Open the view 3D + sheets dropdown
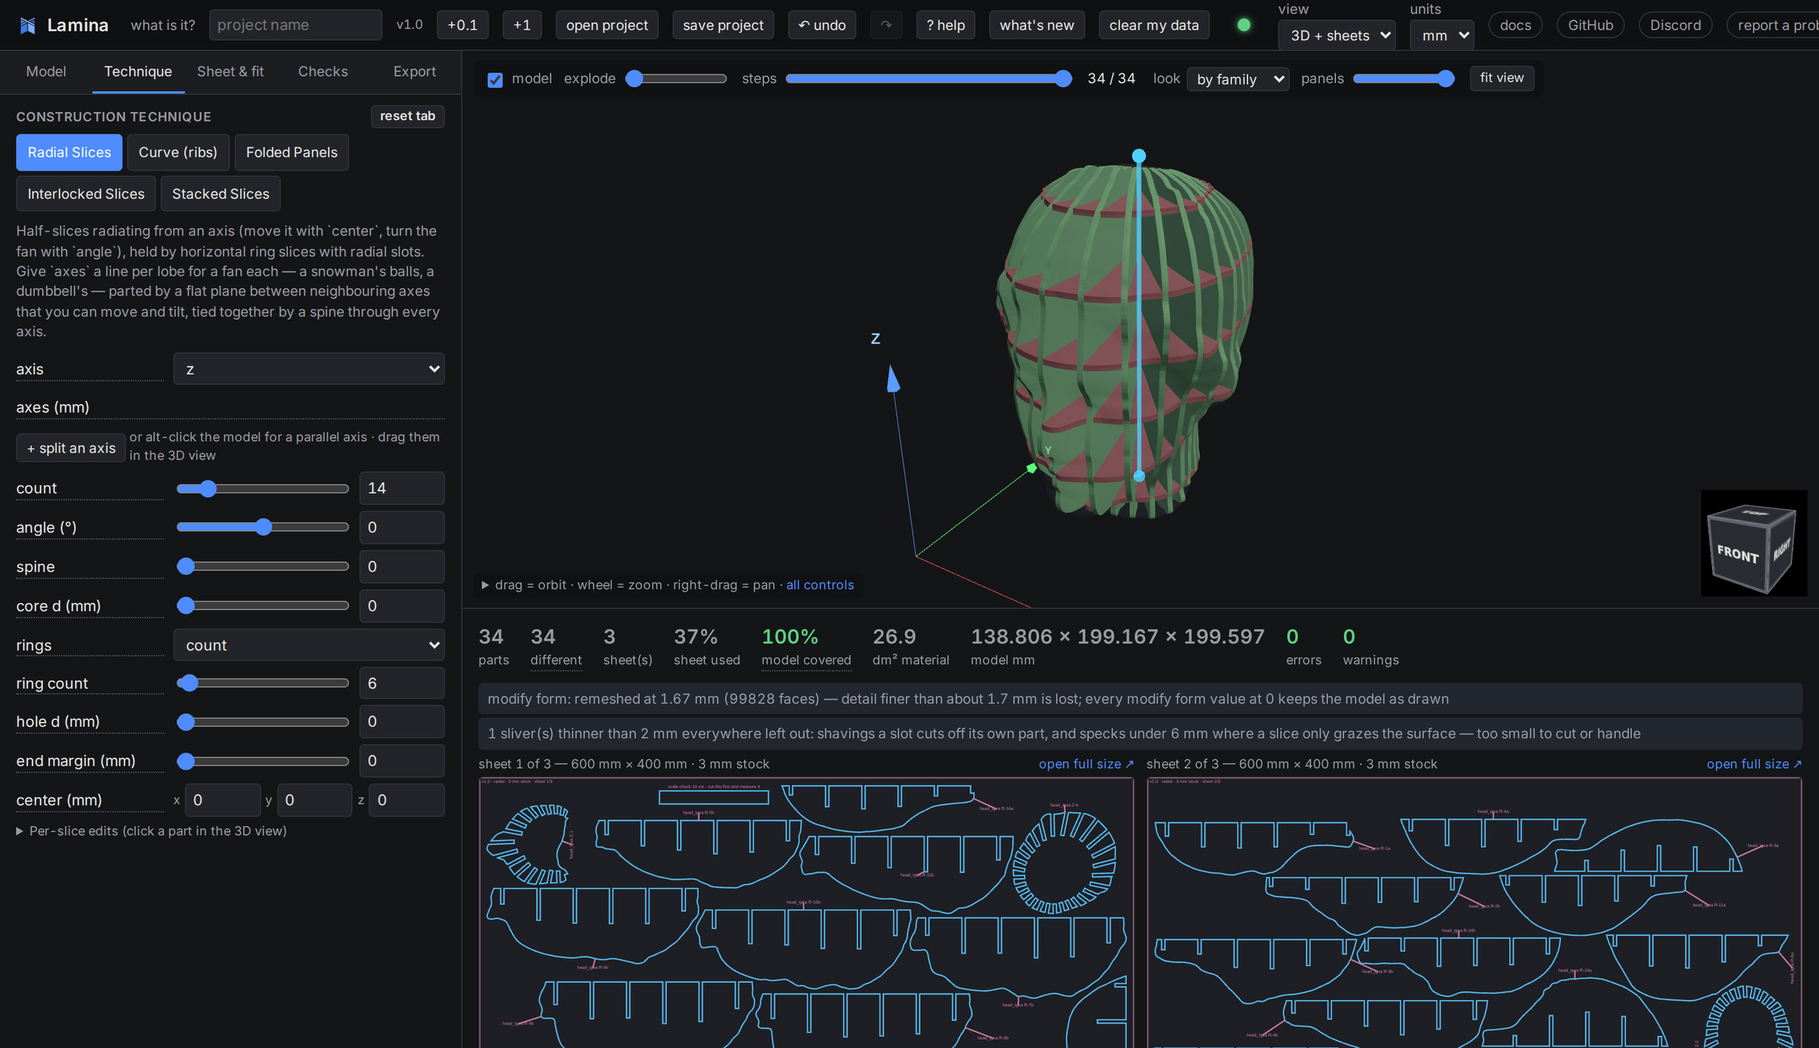 coord(1337,36)
